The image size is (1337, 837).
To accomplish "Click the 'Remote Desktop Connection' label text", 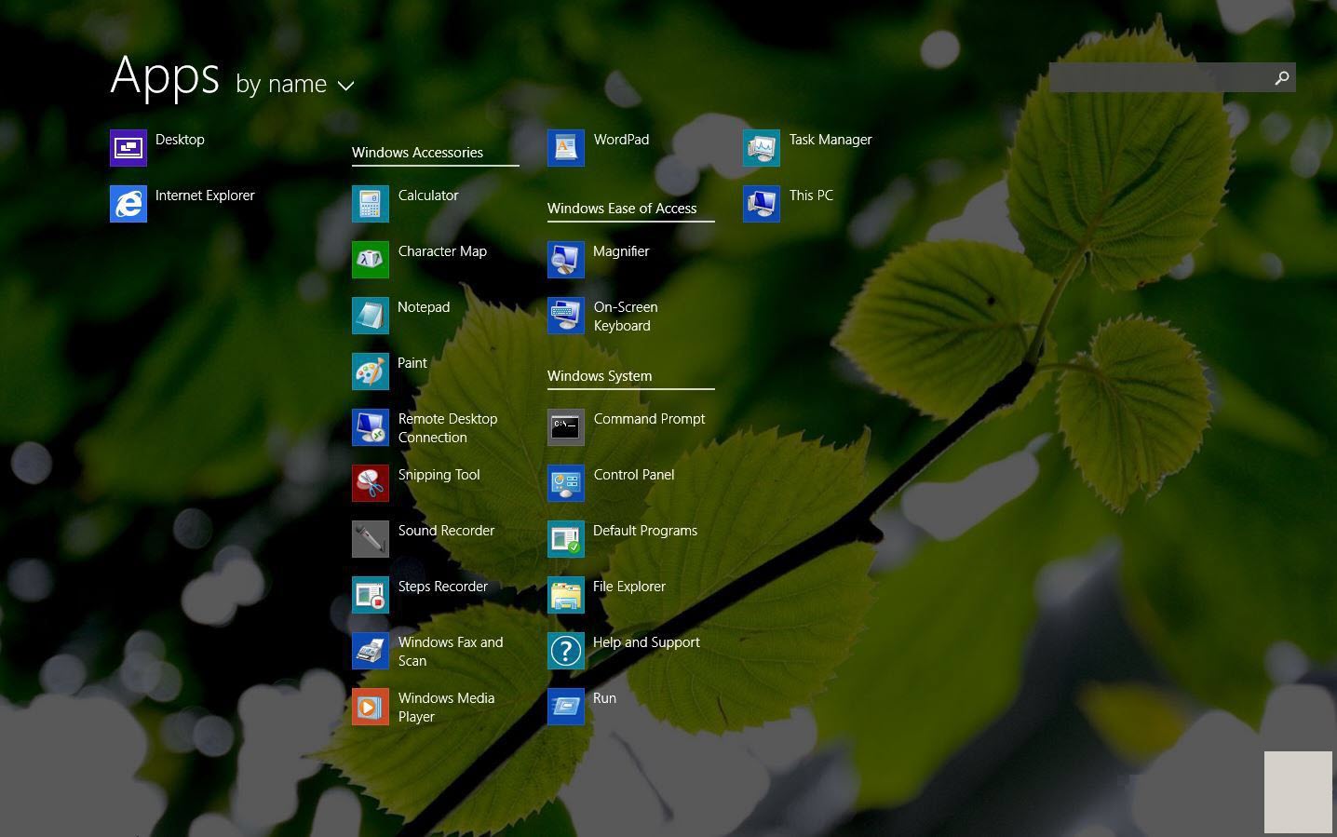I will (x=448, y=428).
